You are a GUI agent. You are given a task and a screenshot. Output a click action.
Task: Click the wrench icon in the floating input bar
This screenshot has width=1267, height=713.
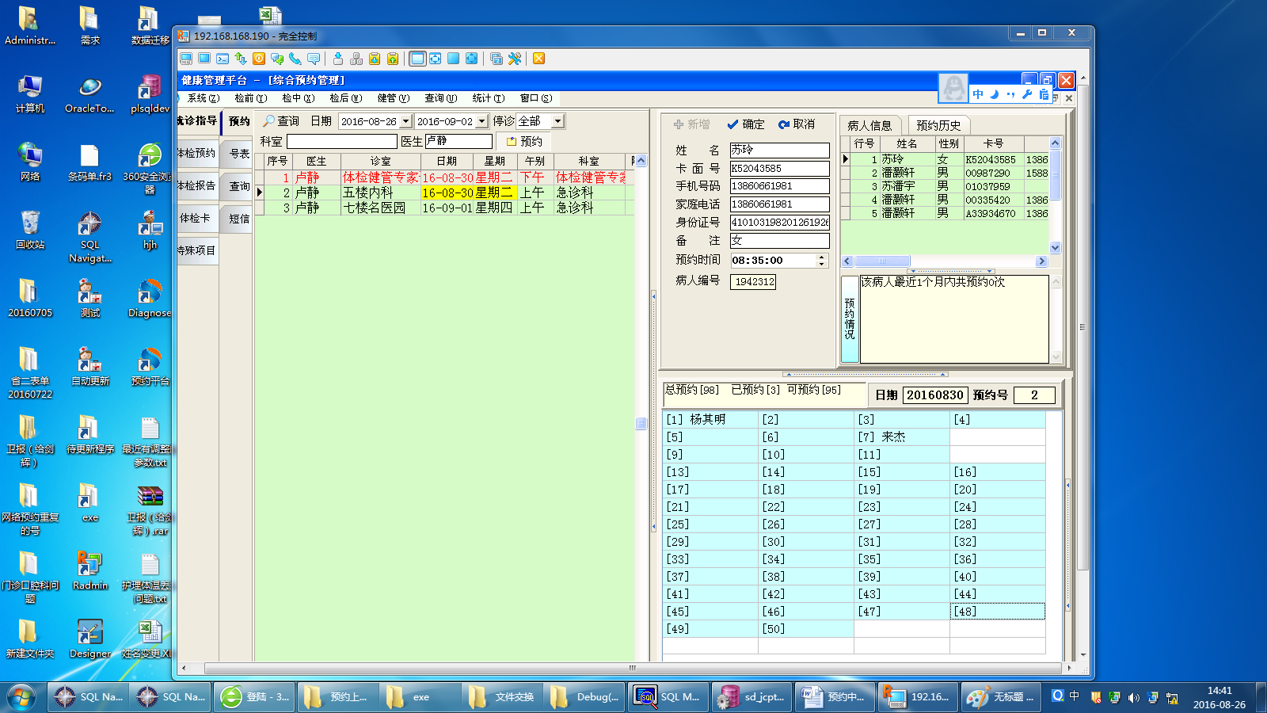pos(1027,94)
